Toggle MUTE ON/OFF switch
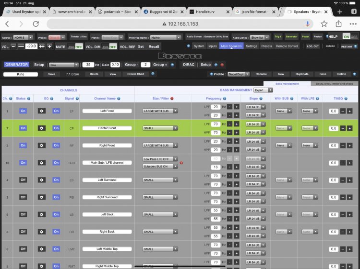The width and height of the screenshot is (360, 269). pyautogui.click(x=75, y=47)
